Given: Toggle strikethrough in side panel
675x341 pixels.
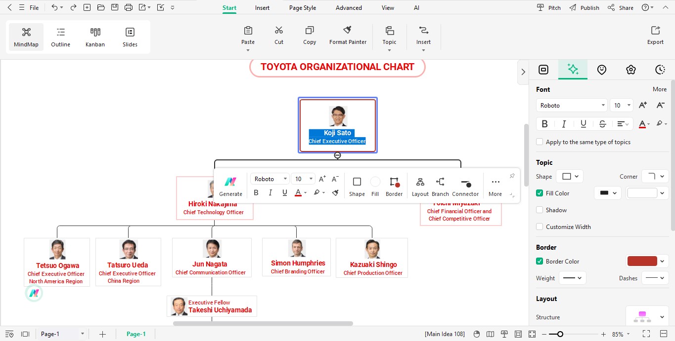Looking at the screenshot, I should pyautogui.click(x=602, y=124).
